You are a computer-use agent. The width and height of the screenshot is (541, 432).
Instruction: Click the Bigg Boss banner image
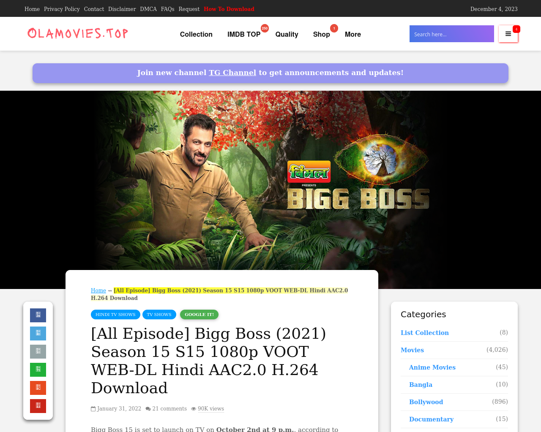click(x=270, y=190)
